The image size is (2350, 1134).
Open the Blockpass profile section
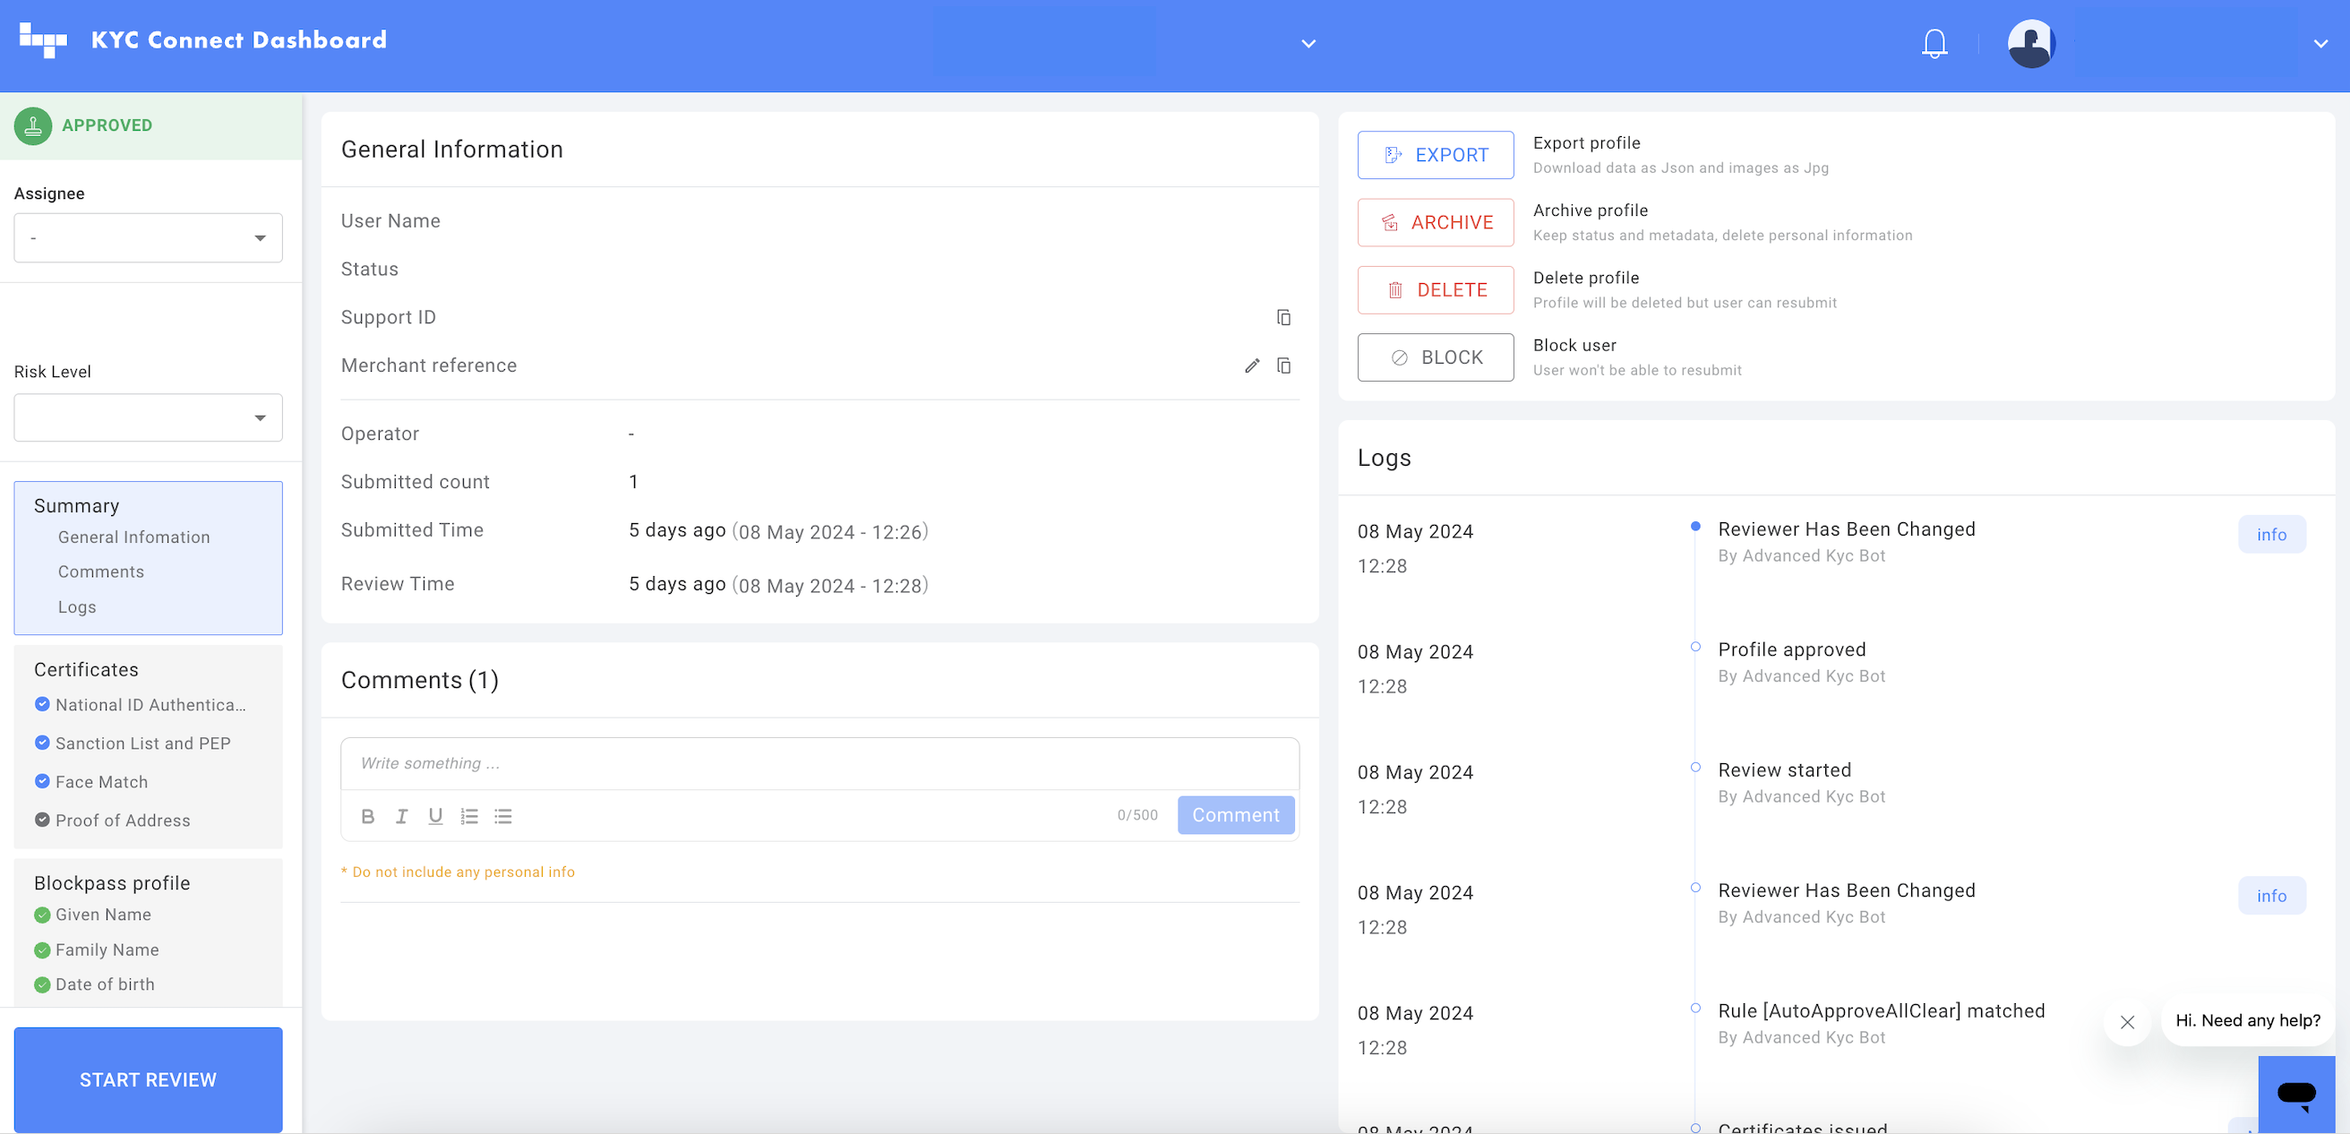112,883
